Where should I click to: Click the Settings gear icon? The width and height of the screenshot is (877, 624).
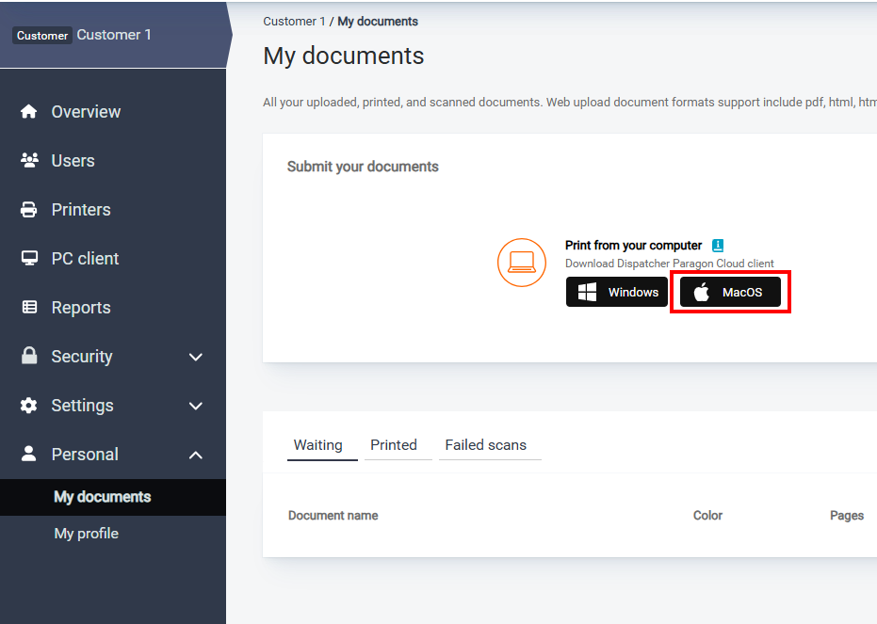tap(29, 406)
